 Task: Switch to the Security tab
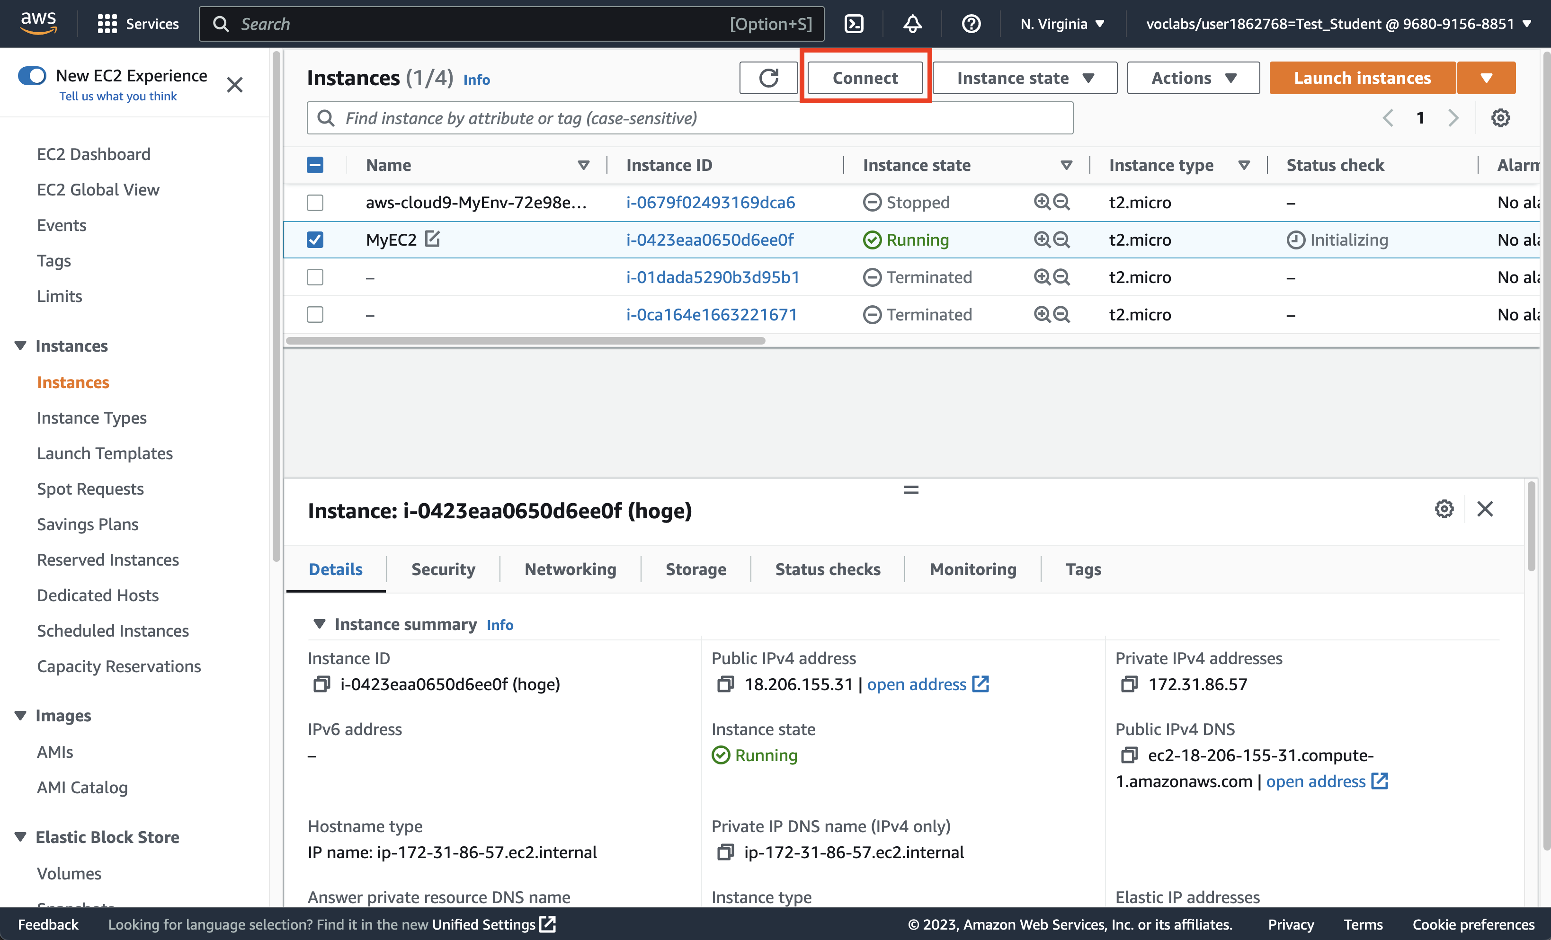(443, 569)
